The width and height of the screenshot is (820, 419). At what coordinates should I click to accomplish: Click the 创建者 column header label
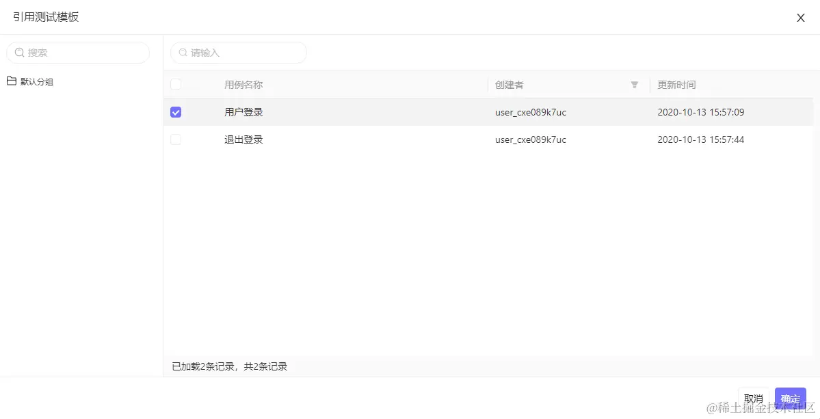pos(510,85)
